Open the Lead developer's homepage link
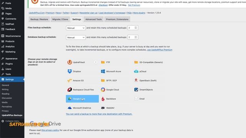 (112, 13)
